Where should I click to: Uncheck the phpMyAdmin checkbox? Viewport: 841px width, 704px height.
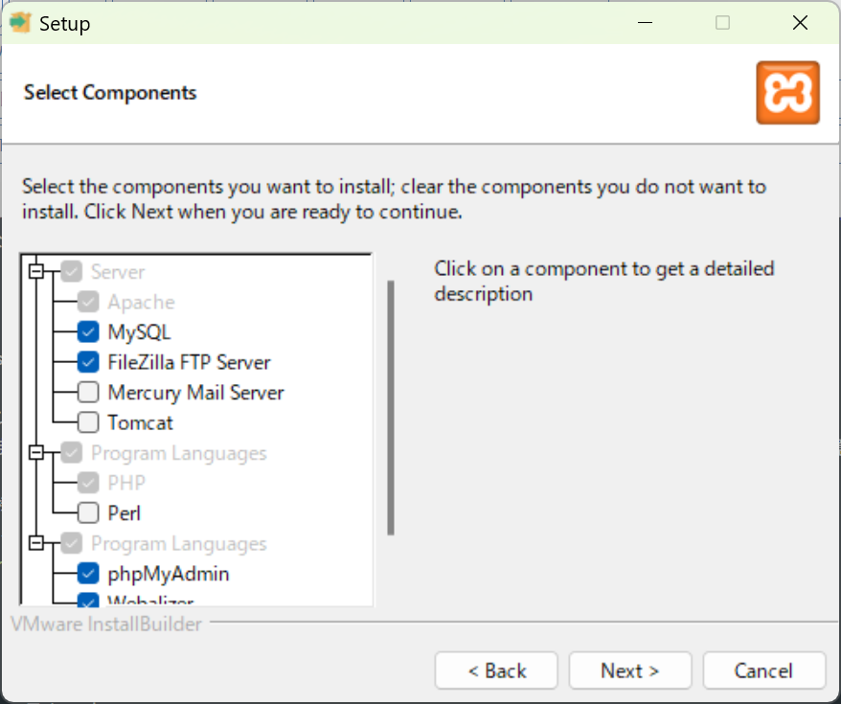[88, 574]
